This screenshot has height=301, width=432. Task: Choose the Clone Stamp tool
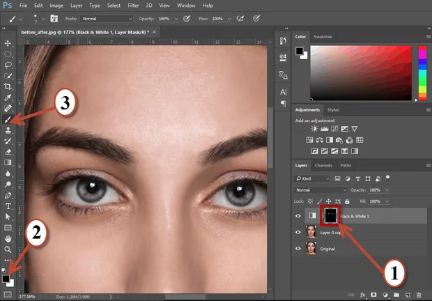coord(8,130)
